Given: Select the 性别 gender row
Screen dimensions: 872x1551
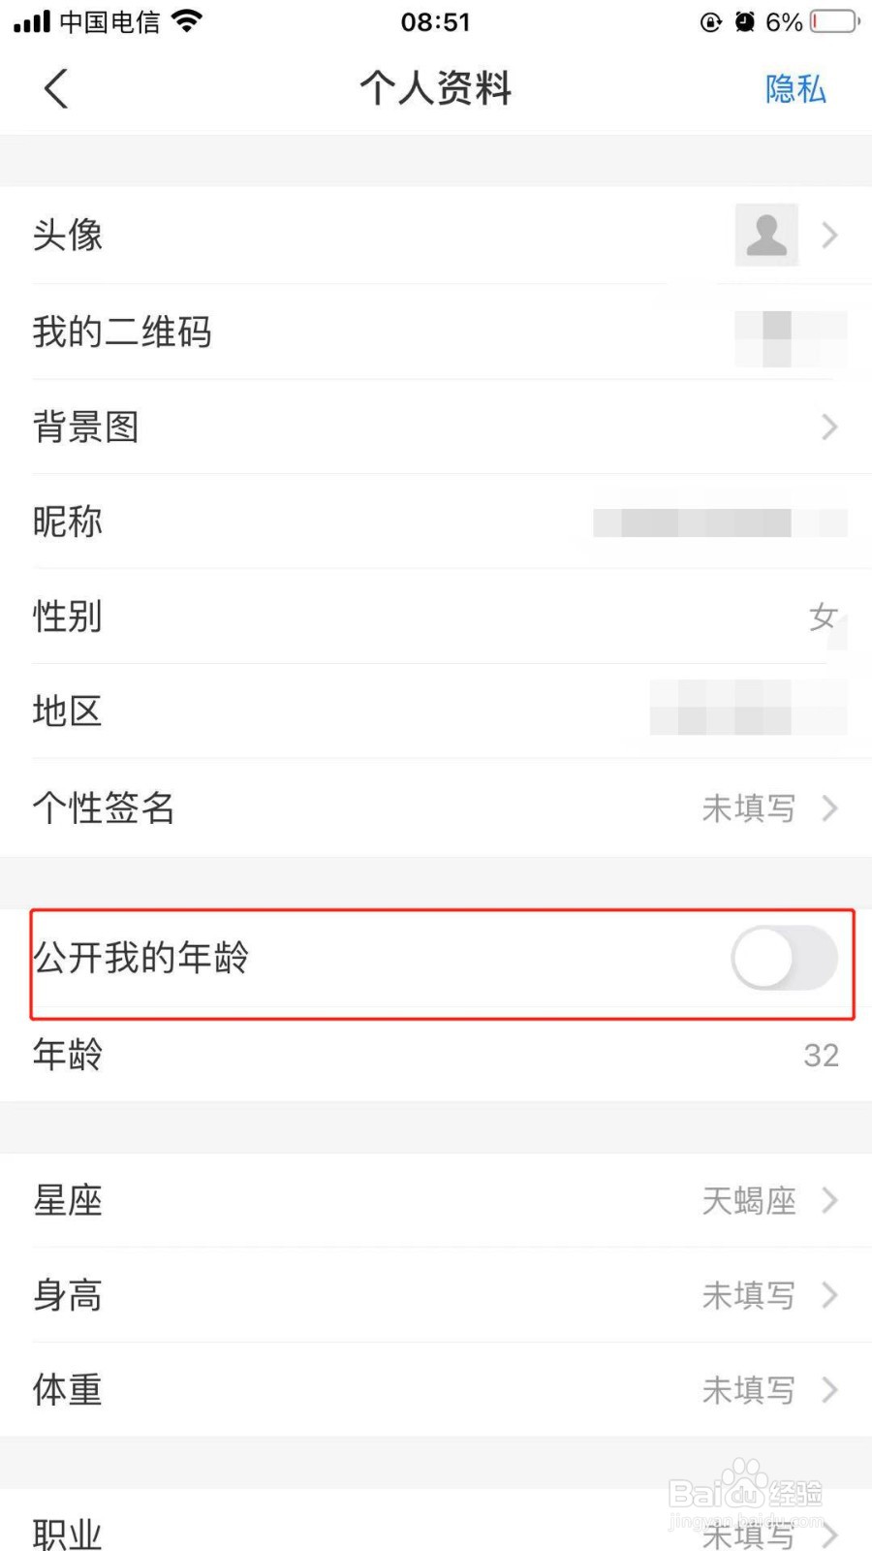Looking at the screenshot, I should 436,617.
